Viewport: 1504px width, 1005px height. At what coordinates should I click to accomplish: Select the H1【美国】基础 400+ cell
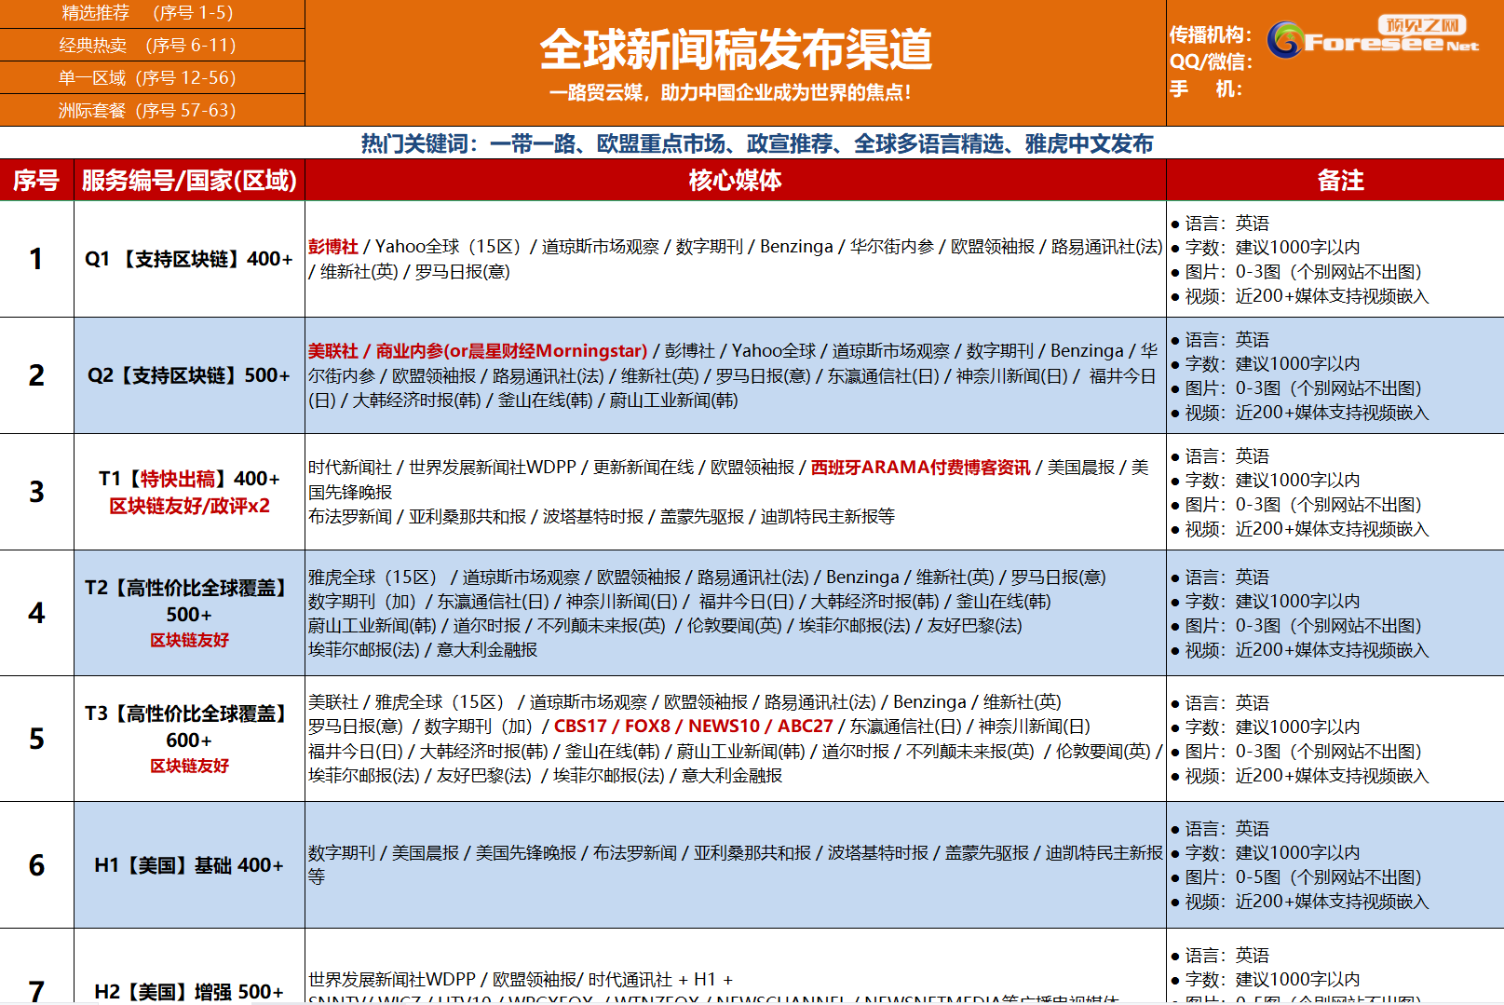[x=189, y=865]
